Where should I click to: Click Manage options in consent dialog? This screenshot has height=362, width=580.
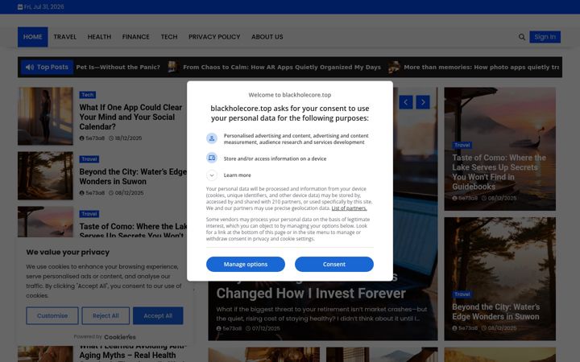[x=246, y=264]
